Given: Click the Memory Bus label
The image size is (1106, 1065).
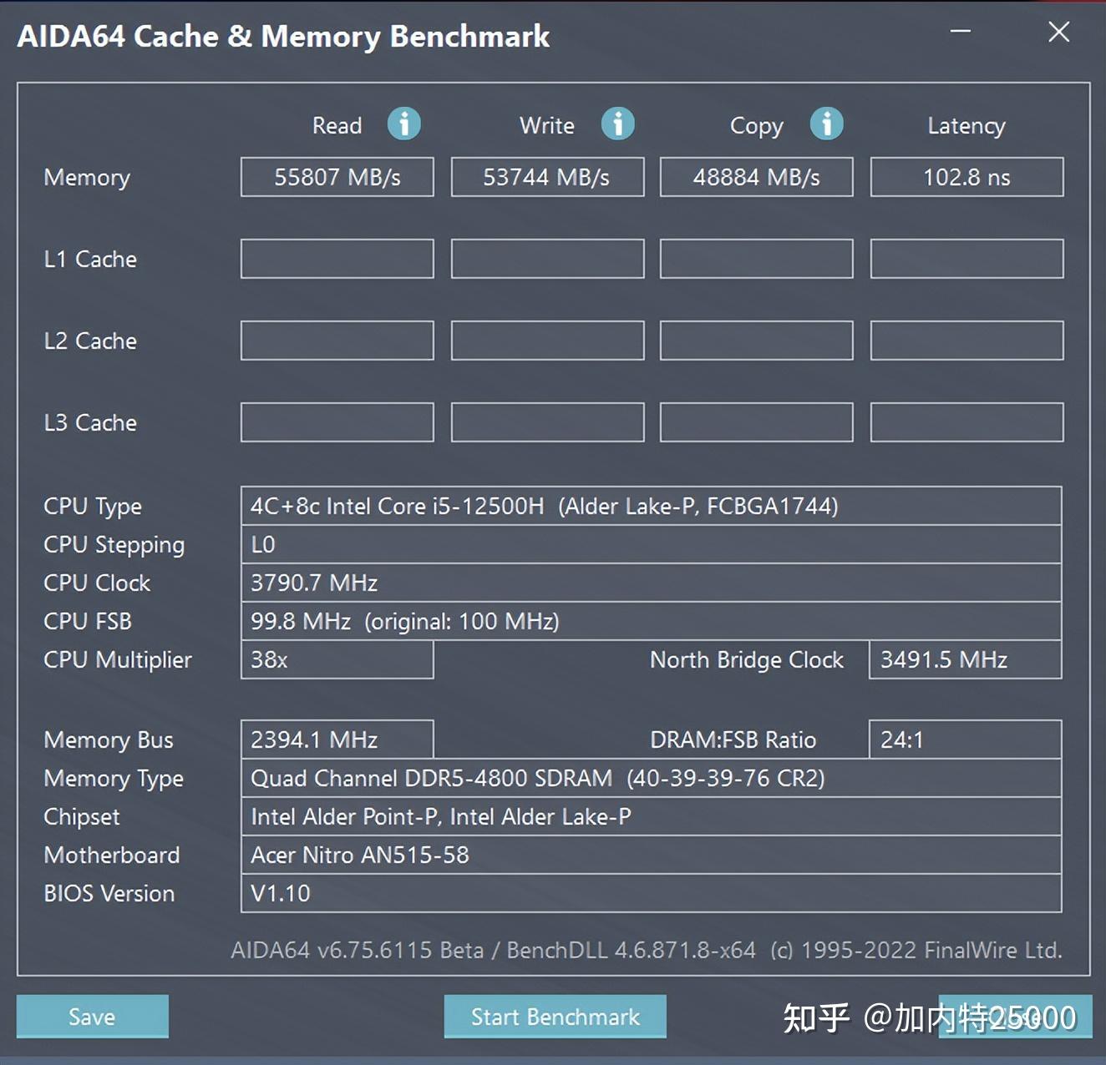Looking at the screenshot, I should pos(109,740).
